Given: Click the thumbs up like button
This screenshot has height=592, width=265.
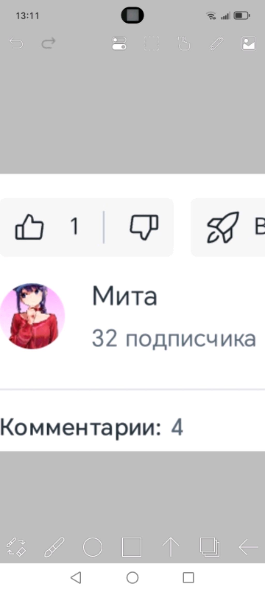Looking at the screenshot, I should pyautogui.click(x=29, y=227).
